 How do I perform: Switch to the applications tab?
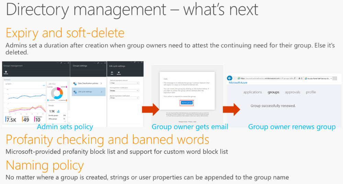pos(252,92)
